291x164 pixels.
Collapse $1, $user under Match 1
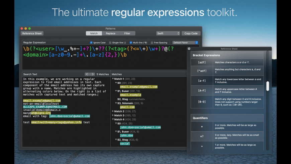click(116, 91)
